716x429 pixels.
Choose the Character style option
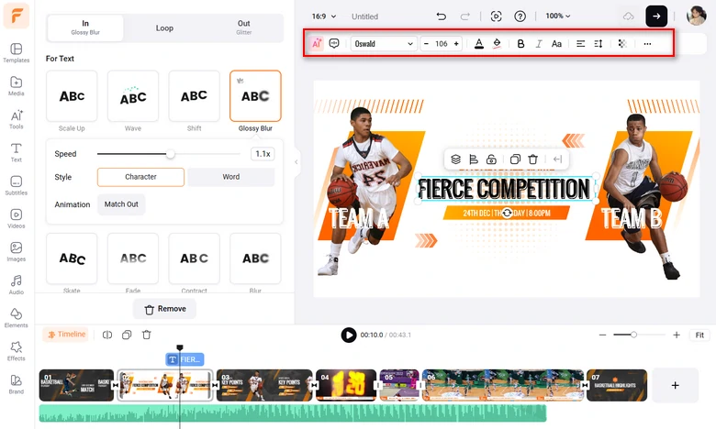click(x=140, y=177)
